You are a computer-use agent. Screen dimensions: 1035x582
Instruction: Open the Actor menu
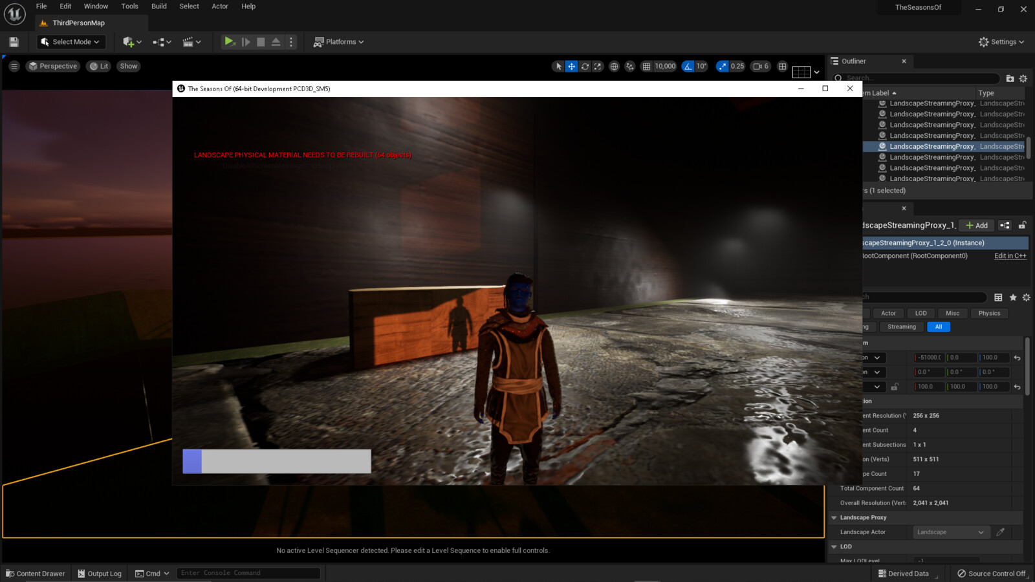tap(220, 6)
